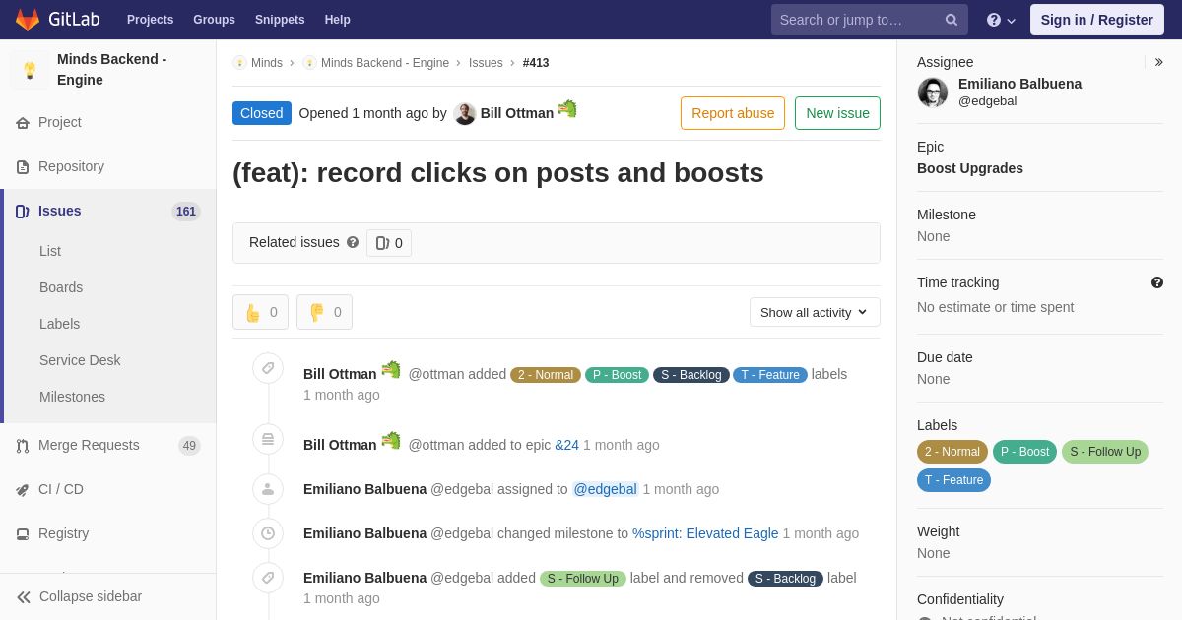Viewport: 1182px width, 620px height.
Task: Click Sign in / Register button
Action: click(x=1096, y=20)
